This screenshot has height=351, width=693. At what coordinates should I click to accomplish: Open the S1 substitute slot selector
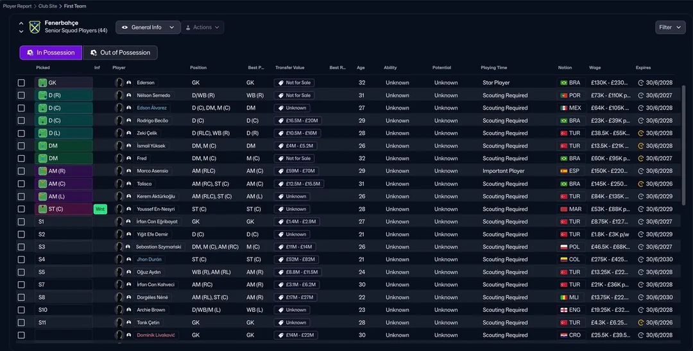click(x=64, y=222)
